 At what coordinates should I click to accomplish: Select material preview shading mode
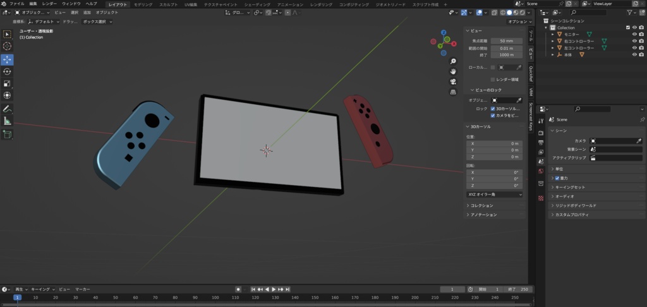(x=516, y=13)
